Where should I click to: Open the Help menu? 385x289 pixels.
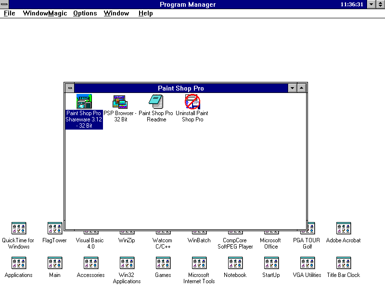(x=145, y=13)
